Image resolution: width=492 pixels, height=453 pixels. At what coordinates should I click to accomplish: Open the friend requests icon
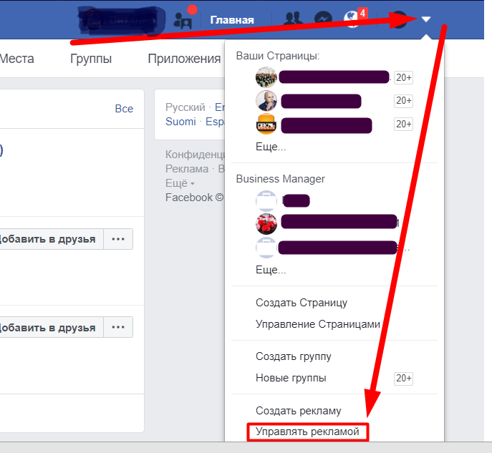[x=293, y=20]
